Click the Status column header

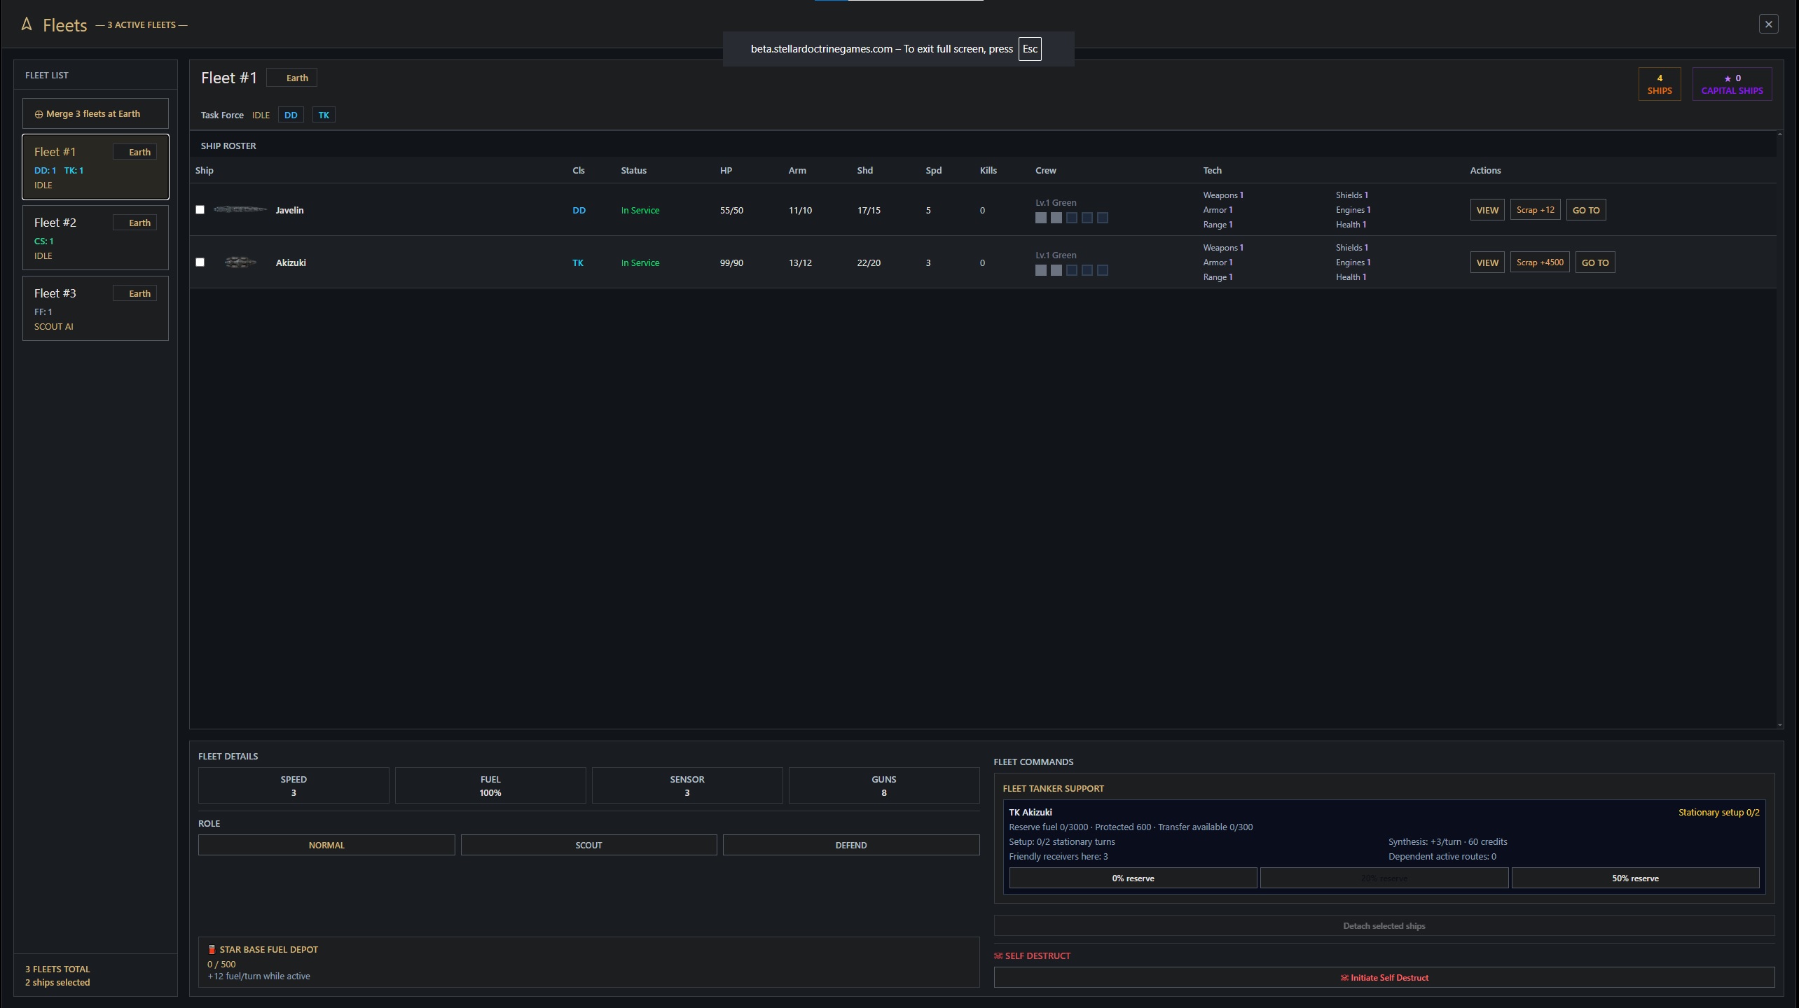tap(633, 170)
